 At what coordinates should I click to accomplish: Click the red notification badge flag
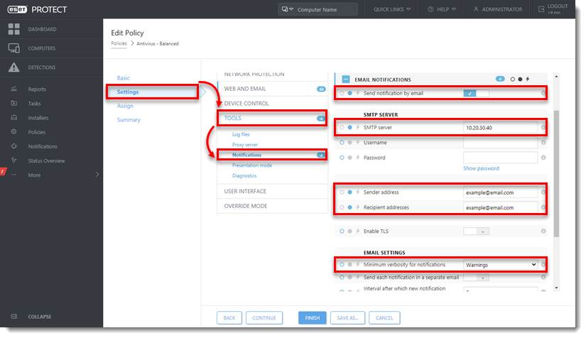(x=3, y=171)
